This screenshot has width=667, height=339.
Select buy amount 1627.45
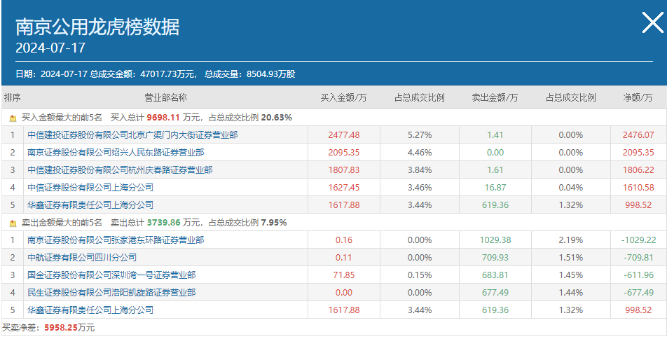[344, 187]
